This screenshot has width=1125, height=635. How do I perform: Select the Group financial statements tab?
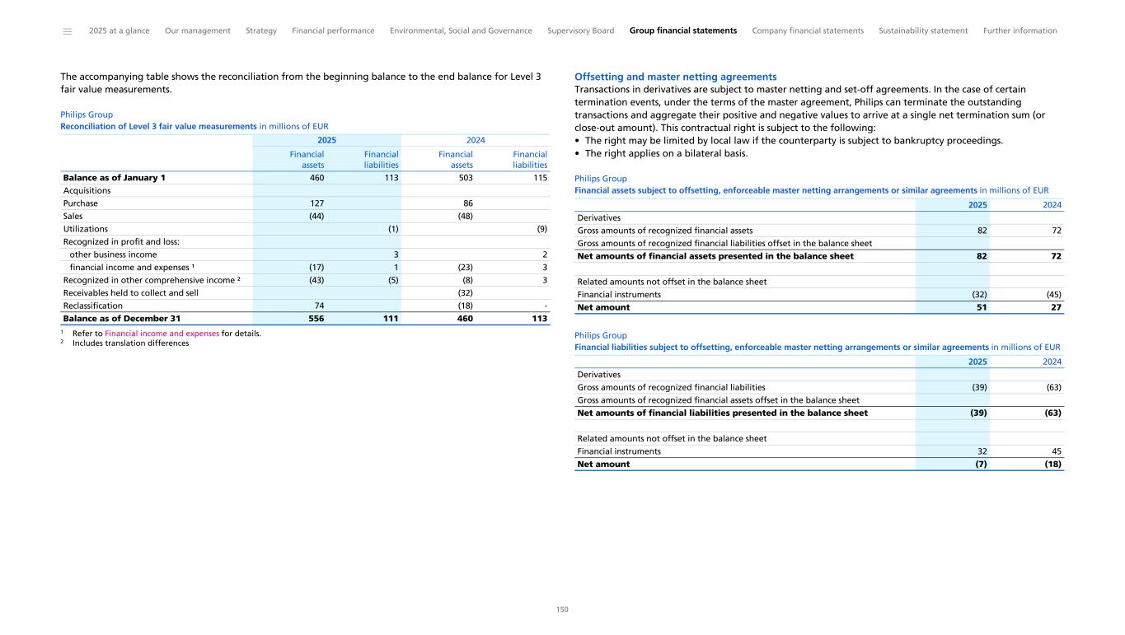coord(682,30)
